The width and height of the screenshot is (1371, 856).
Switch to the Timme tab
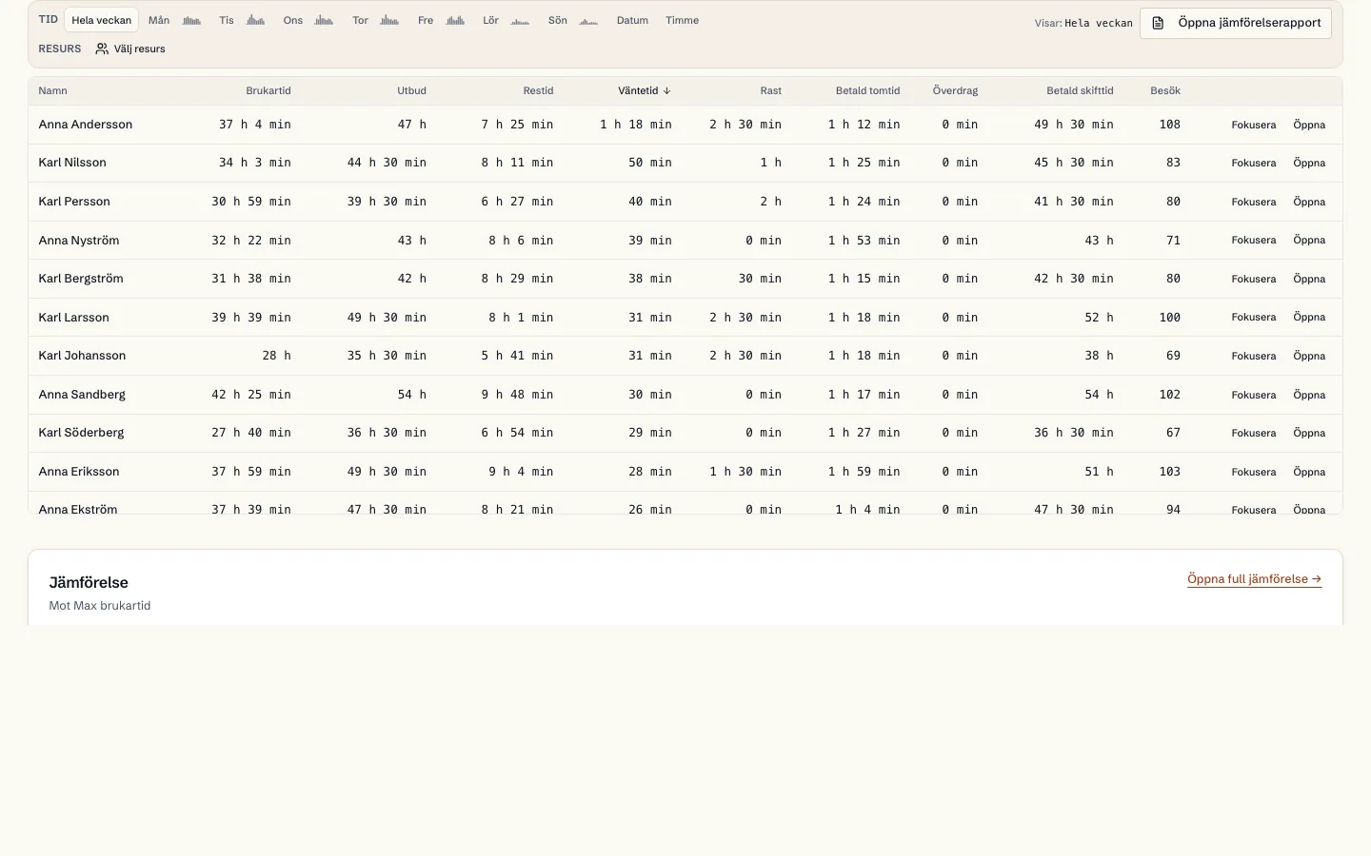(x=682, y=20)
